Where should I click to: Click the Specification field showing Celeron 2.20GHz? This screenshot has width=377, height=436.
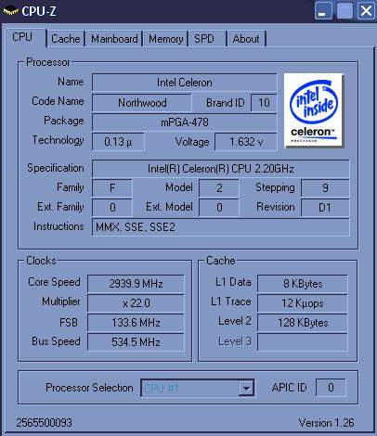pos(221,169)
